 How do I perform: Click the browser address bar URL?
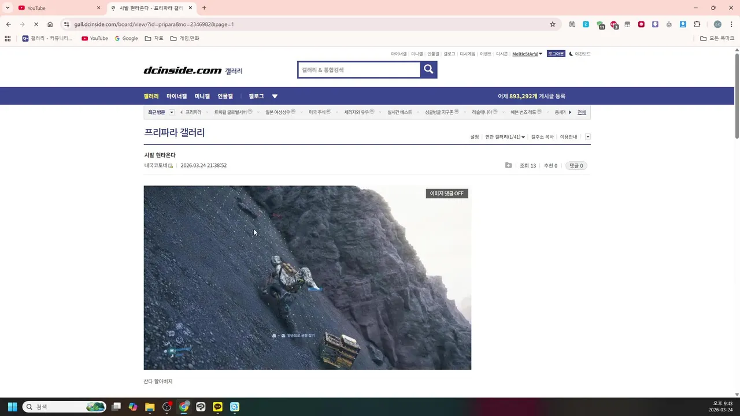coord(154,24)
